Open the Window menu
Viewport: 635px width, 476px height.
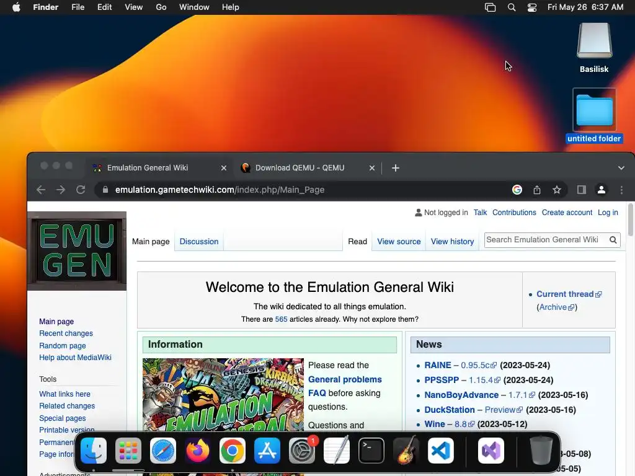pyautogui.click(x=194, y=7)
